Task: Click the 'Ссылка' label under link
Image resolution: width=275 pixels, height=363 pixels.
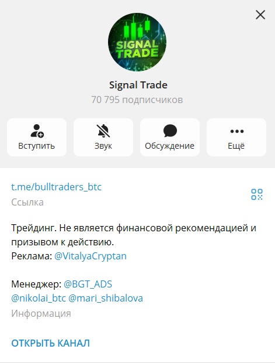Action: pyautogui.click(x=27, y=202)
